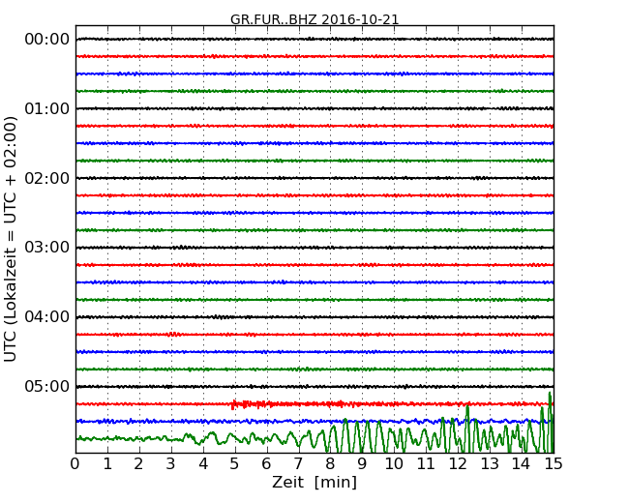Click the x-axis tick label 15
Screen dimensions: 629x503
click(554, 464)
